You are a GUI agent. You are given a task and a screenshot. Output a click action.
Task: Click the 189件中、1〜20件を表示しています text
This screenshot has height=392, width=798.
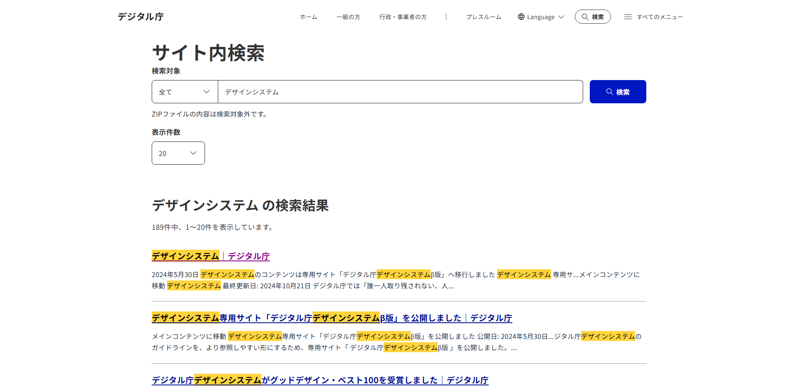click(x=213, y=227)
